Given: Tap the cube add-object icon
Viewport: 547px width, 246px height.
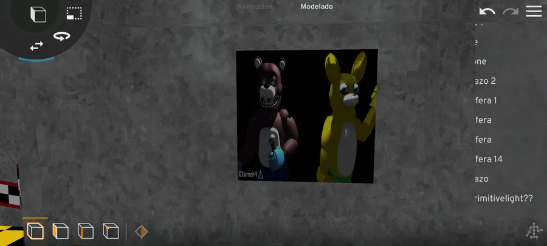Looking at the screenshot, I should 38,15.
